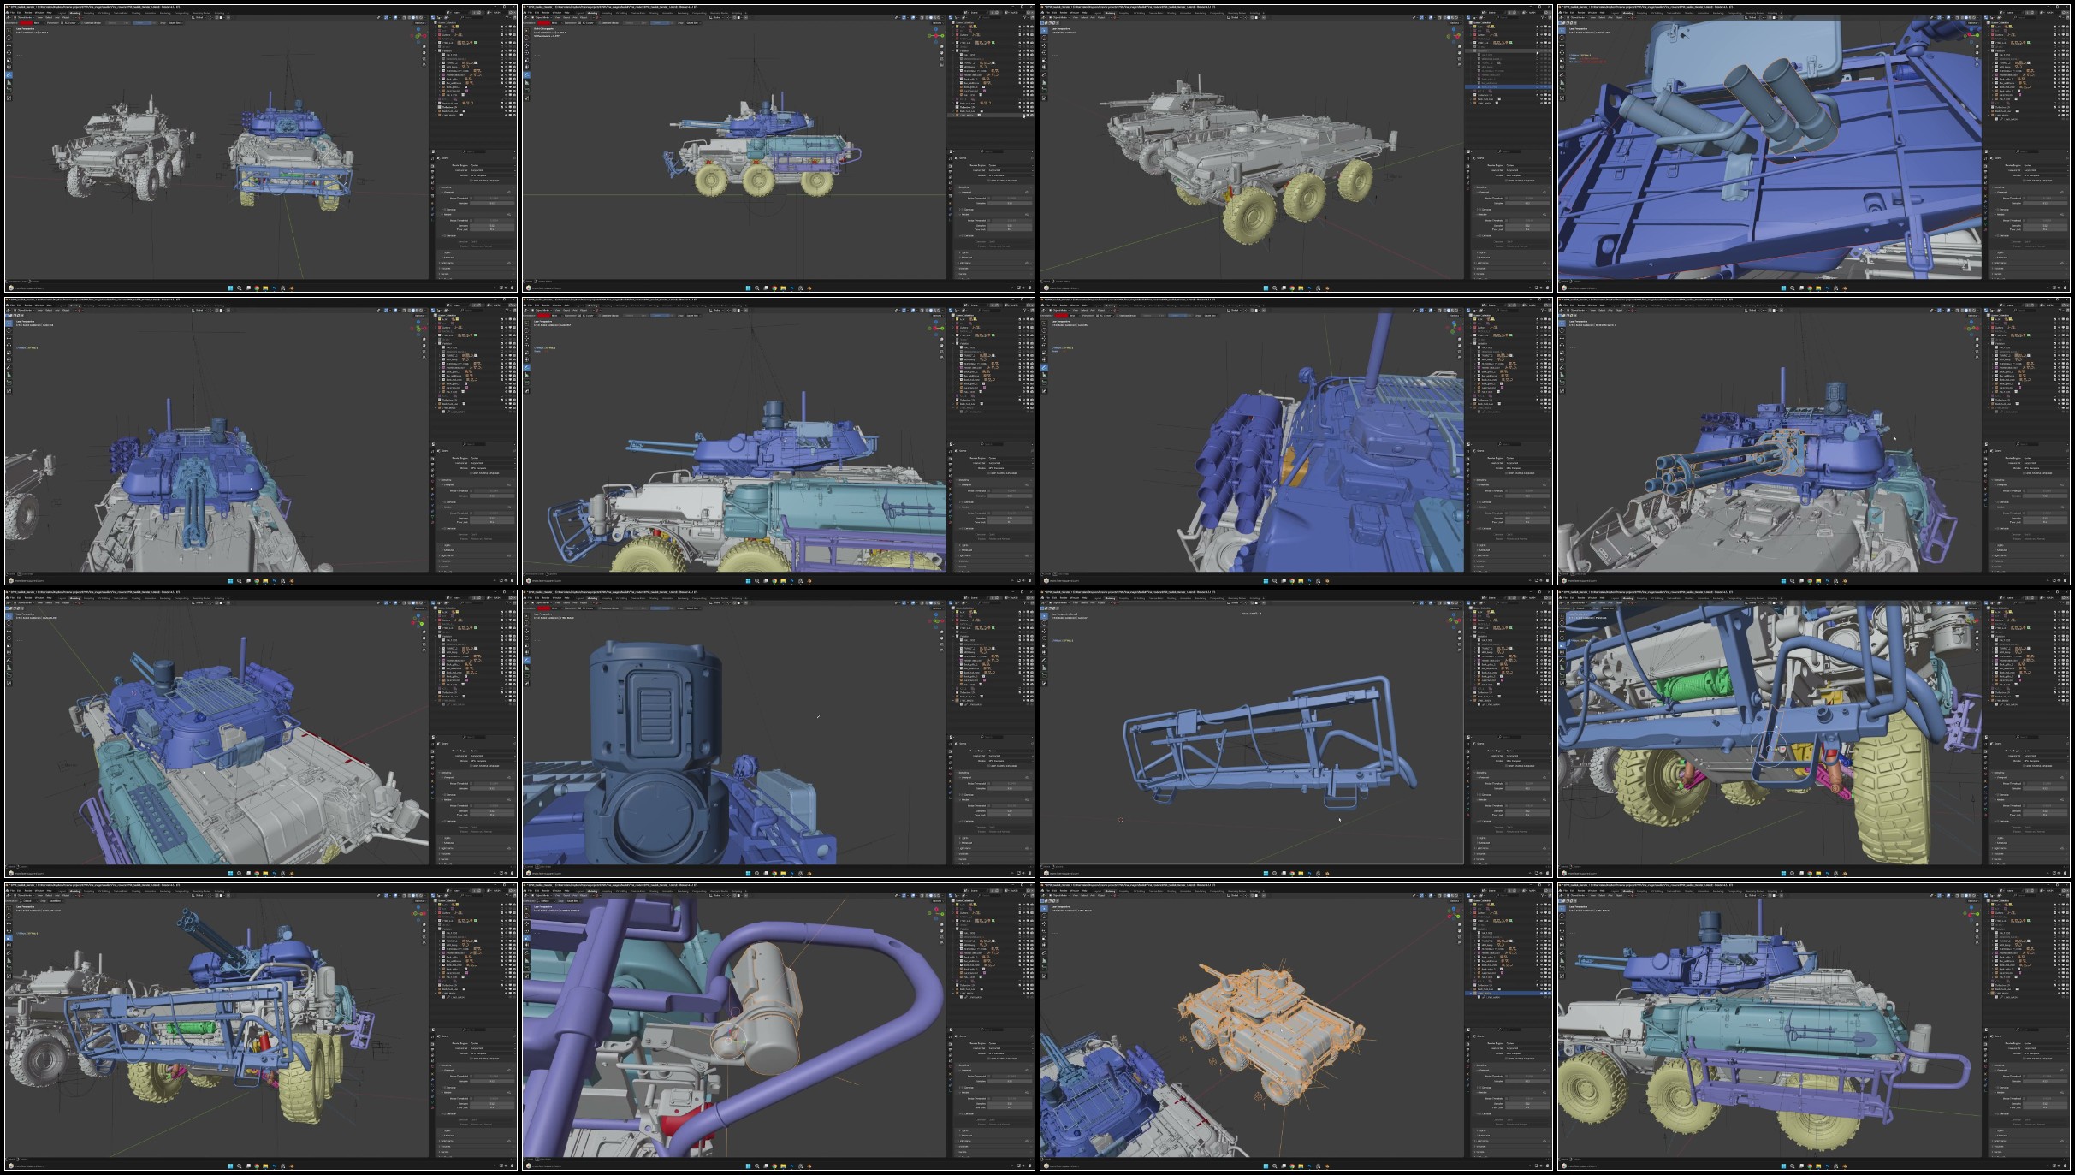The height and width of the screenshot is (1175, 2075).
Task: Click viewport zoom icon in the top-left screenshot
Action: click(x=424, y=46)
